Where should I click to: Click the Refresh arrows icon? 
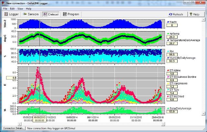(170, 14)
